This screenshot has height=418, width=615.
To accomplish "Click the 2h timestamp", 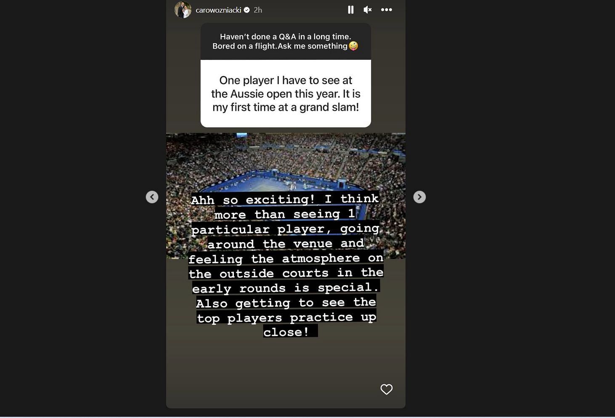I will pos(258,10).
